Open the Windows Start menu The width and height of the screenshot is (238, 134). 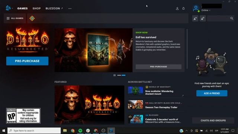(4, 131)
